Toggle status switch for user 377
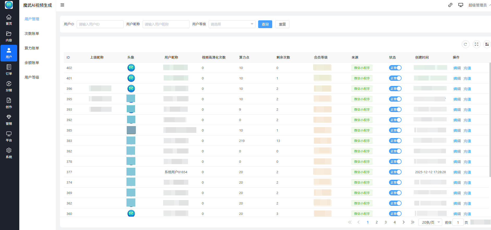Viewport: 491px width, 230px height. (x=395, y=172)
